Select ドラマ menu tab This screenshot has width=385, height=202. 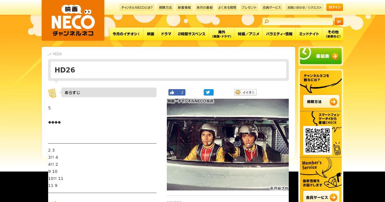tap(166, 34)
